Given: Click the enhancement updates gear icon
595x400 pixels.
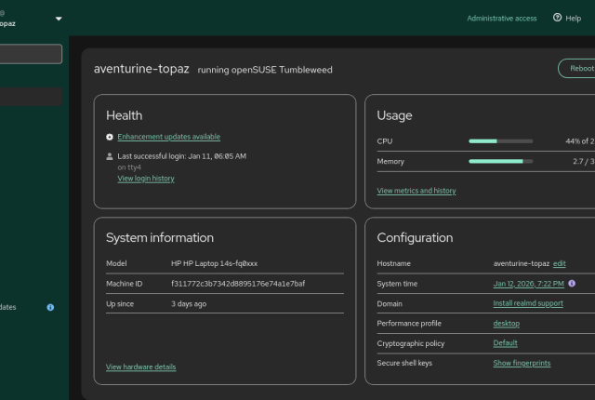Looking at the screenshot, I should (110, 137).
